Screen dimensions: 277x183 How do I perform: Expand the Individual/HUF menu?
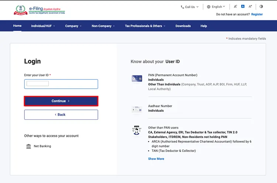coord(43,26)
